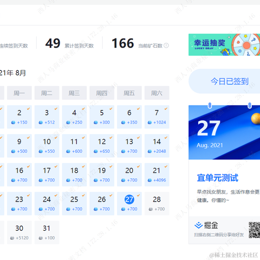Click the 累计签到天数 label
260x260 pixels.
pos(79,46)
